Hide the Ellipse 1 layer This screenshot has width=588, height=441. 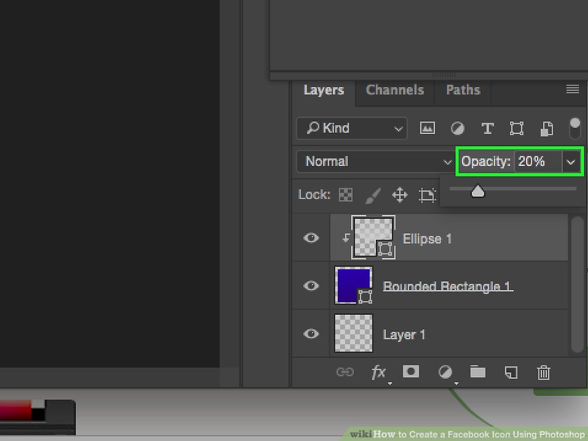(312, 238)
